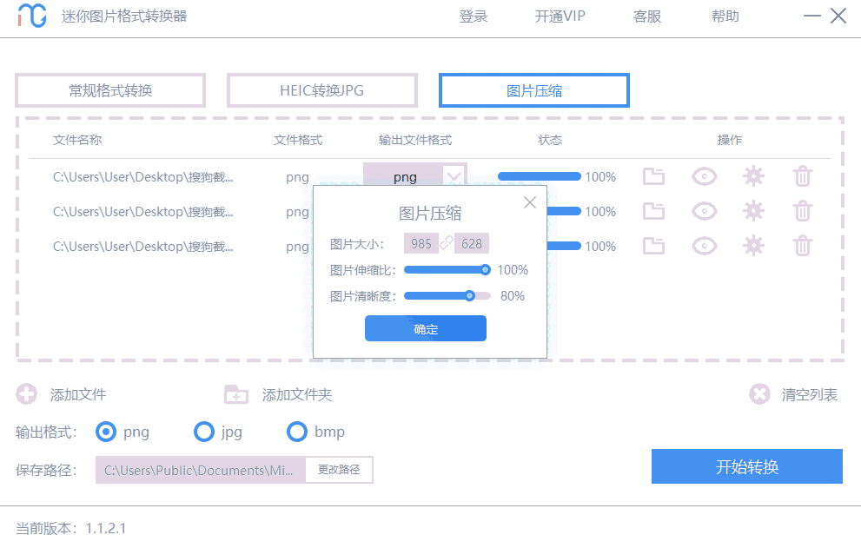Remove the third file with the trash icon

click(x=802, y=246)
